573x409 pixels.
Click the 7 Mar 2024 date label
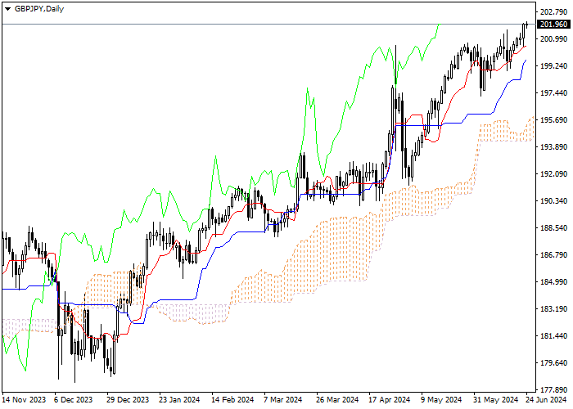coord(283,400)
